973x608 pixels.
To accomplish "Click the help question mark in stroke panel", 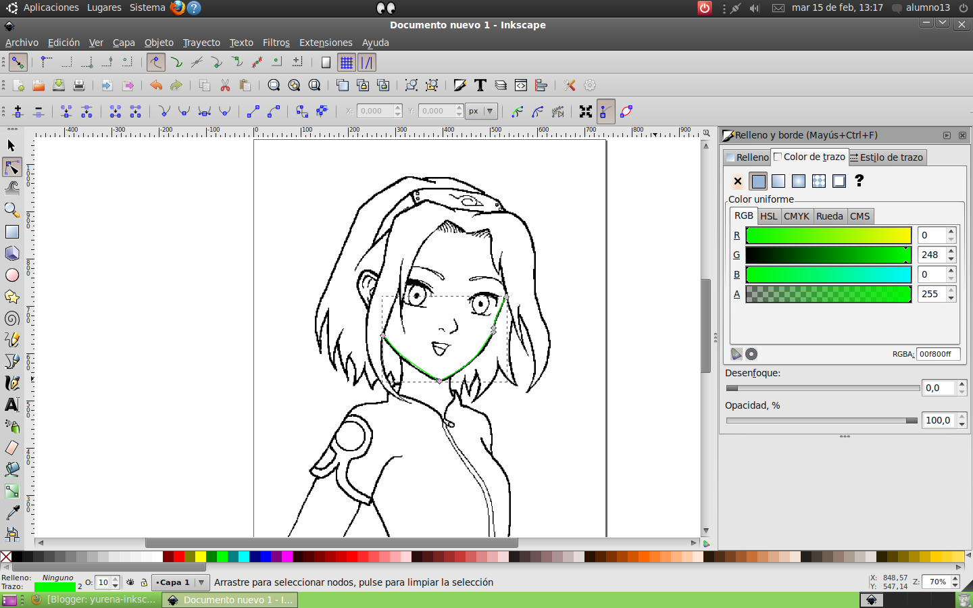I will pyautogui.click(x=858, y=181).
